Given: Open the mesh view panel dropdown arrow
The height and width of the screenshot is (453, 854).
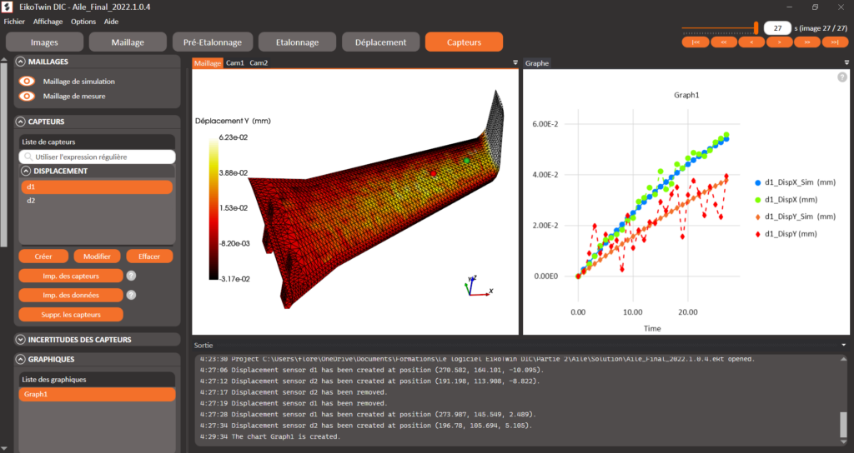Looking at the screenshot, I should 515,63.
